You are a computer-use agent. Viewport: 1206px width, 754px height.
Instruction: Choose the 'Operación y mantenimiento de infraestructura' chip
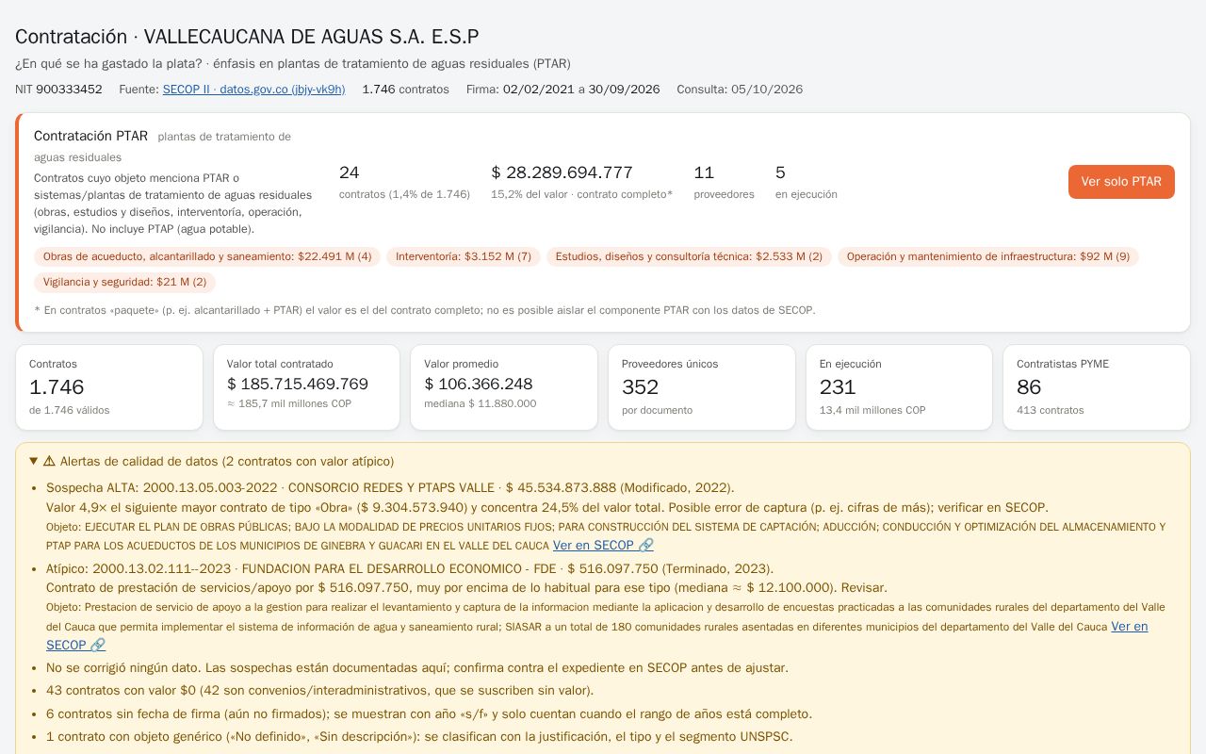pyautogui.click(x=988, y=256)
